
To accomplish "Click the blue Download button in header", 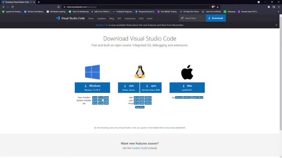I will click(216, 18).
